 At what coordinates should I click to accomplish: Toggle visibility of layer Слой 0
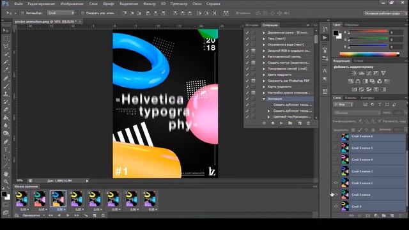336,206
